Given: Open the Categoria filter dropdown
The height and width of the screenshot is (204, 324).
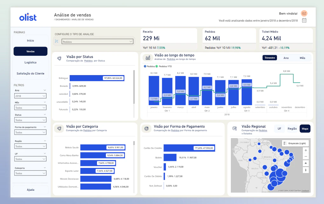Looking at the screenshot, I should pyautogui.click(x=31, y=173).
